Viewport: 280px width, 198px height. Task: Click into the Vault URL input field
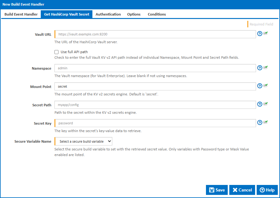tap(156, 34)
